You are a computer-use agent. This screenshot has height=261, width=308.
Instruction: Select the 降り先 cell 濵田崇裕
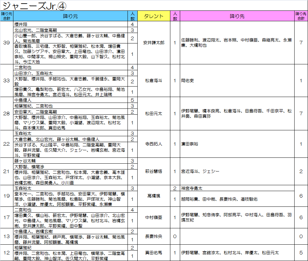pyautogui.click(x=237, y=144)
